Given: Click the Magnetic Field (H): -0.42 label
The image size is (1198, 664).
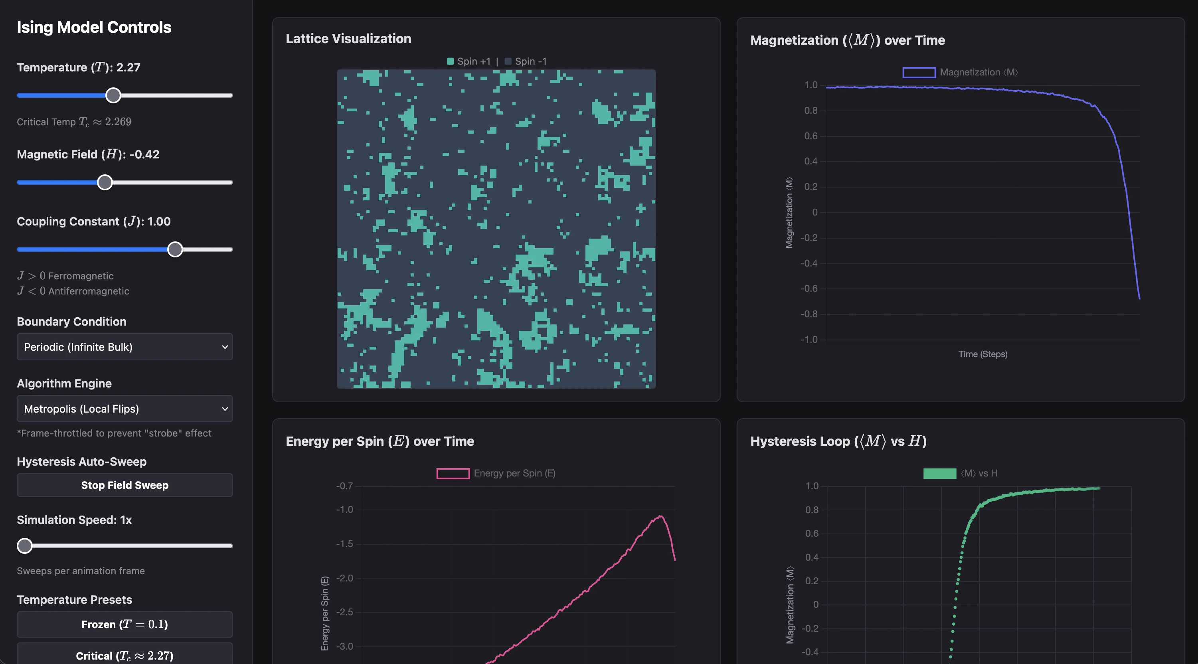Looking at the screenshot, I should (88, 154).
